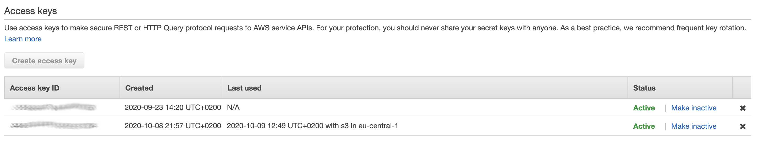Image resolution: width=757 pixels, height=146 pixels.
Task: Click the Access key ID column header
Action: pyautogui.click(x=34, y=88)
